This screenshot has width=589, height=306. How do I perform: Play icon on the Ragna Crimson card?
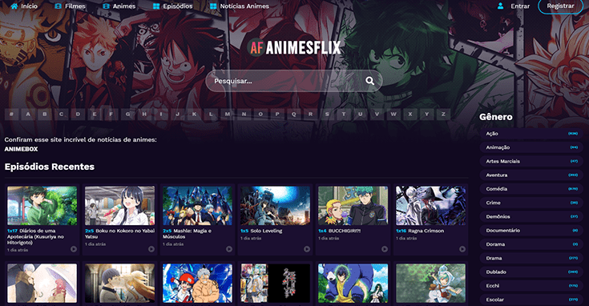[462, 249]
